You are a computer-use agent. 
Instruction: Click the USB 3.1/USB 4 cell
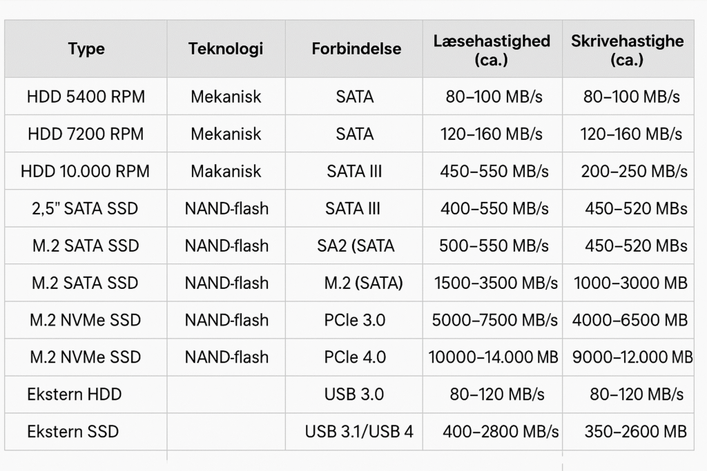tap(359, 432)
